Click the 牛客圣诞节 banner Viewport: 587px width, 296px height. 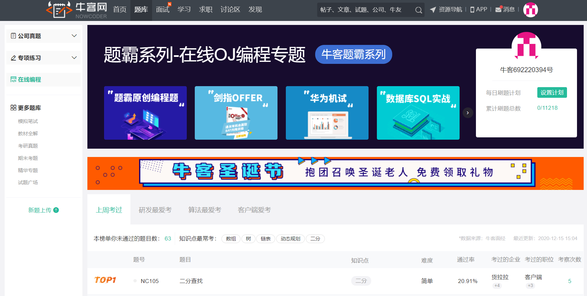pyautogui.click(x=336, y=173)
